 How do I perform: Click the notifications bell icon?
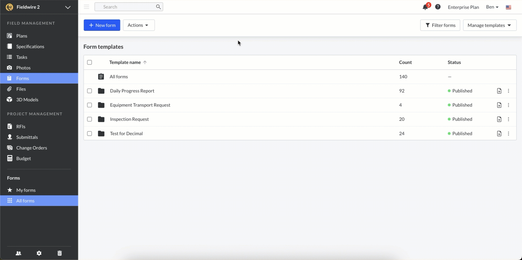pyautogui.click(x=425, y=7)
